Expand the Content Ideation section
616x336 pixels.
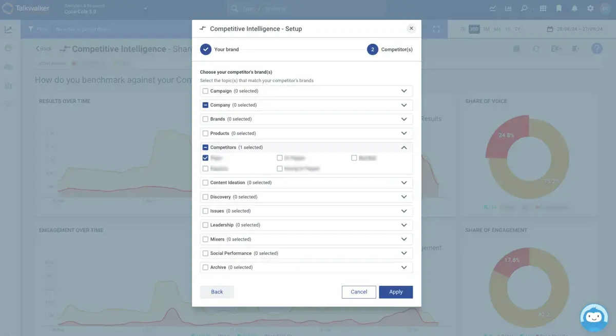pos(404,183)
